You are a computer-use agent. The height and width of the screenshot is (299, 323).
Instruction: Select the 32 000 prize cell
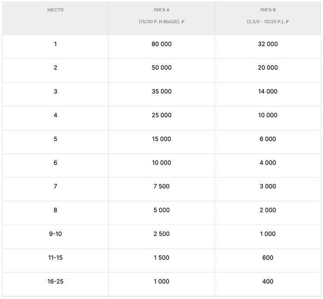[x=268, y=44]
